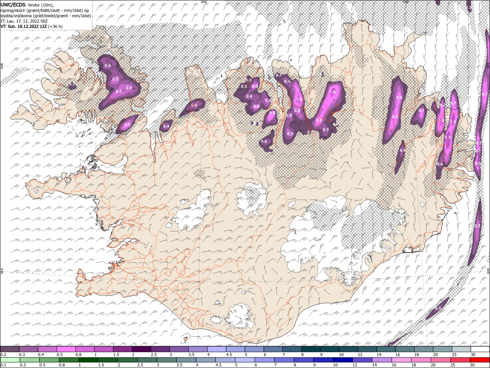The image size is (490, 368).
Task: Pick the violet 12 swatch in lower legend
Action: 362,360
